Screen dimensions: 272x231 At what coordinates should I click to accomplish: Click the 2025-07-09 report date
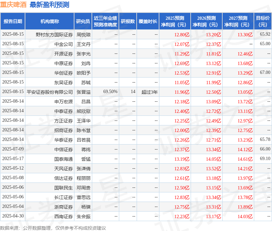click(13, 149)
